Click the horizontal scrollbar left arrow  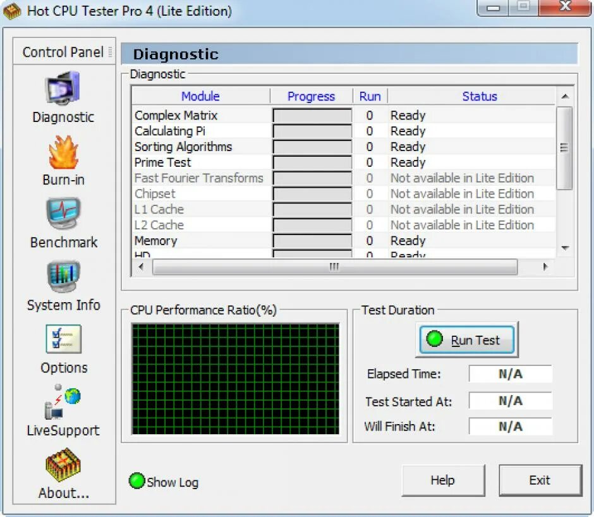click(141, 267)
